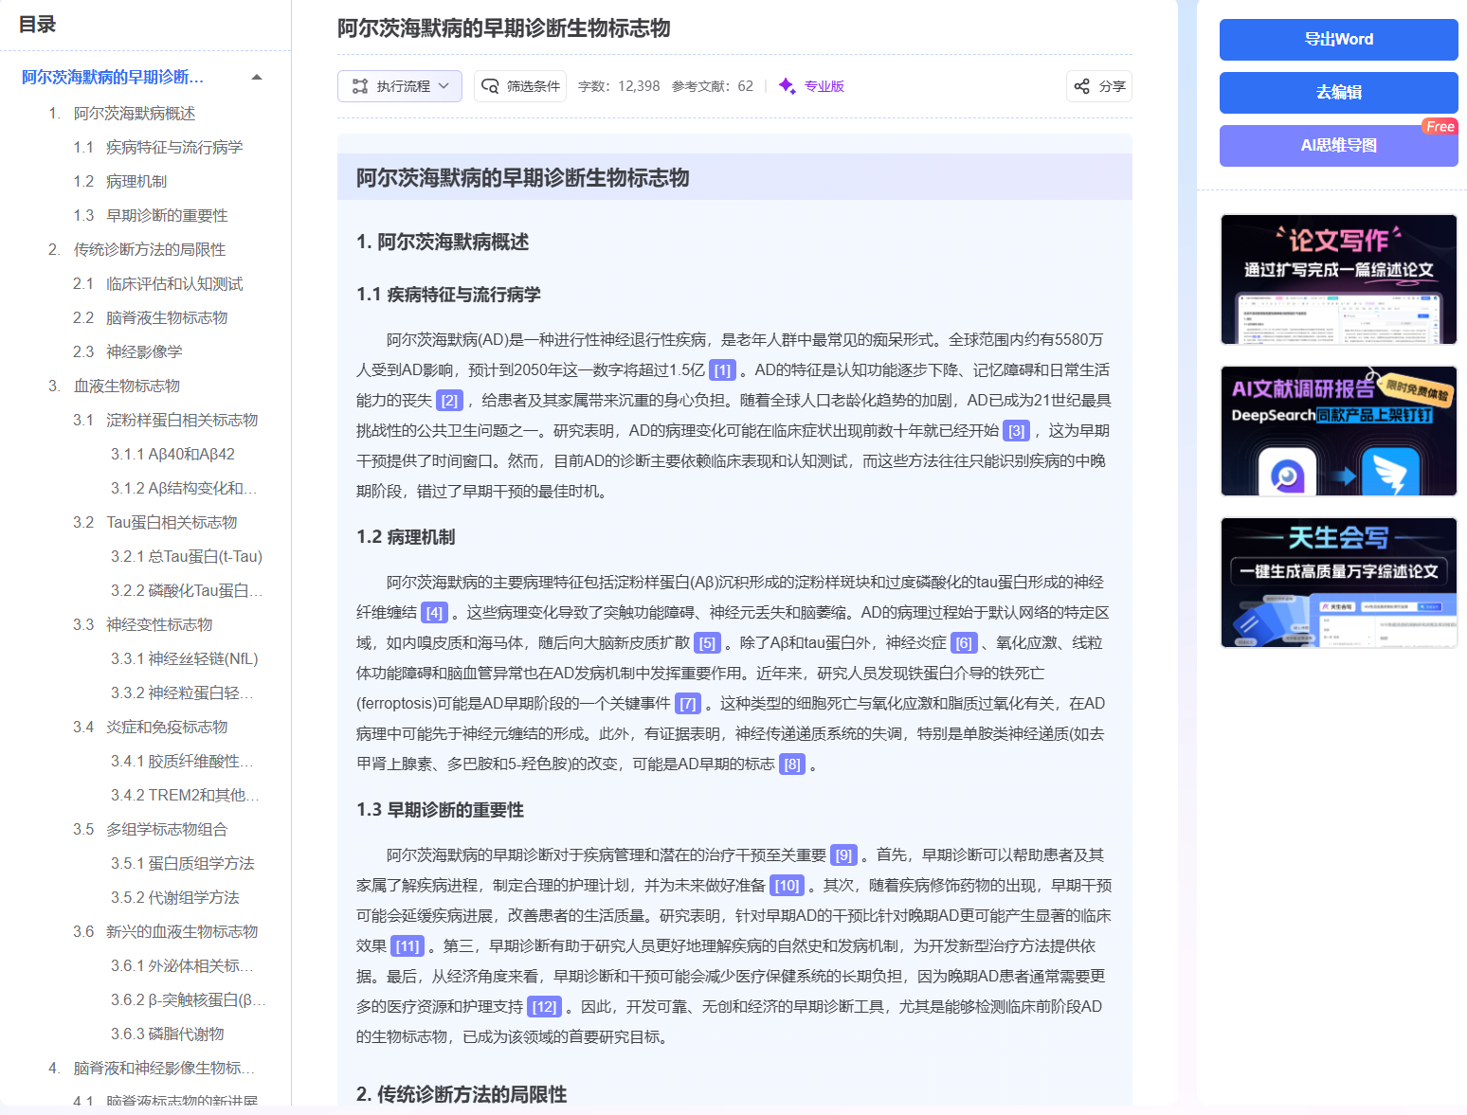This screenshot has height=1115, width=1467.
Task: Click citation reference [10]
Action: point(787,886)
